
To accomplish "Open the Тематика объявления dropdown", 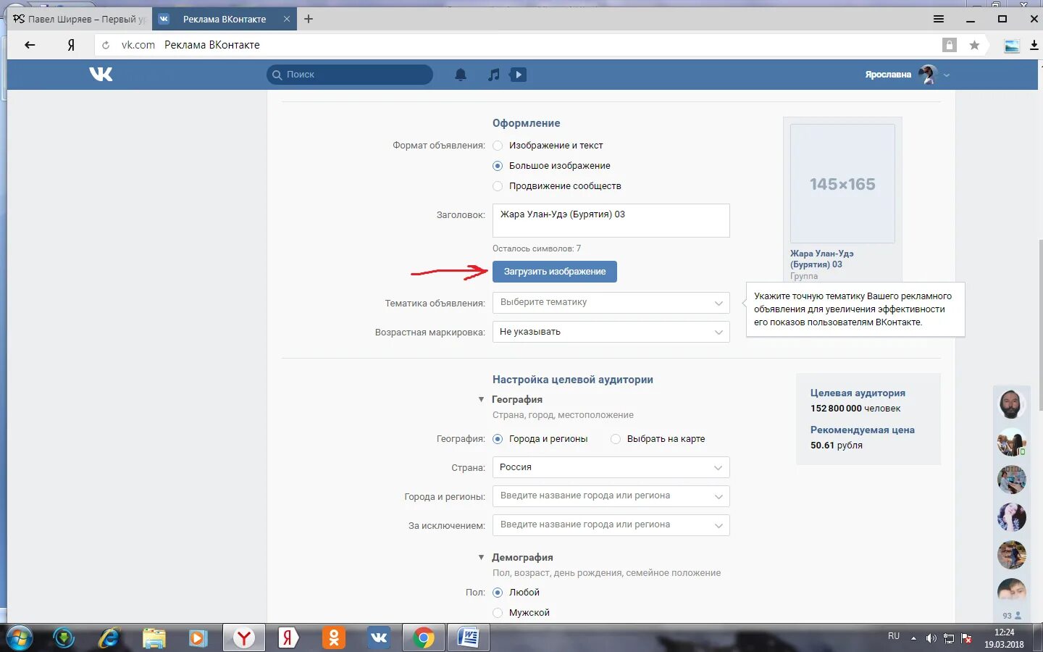I will [611, 303].
